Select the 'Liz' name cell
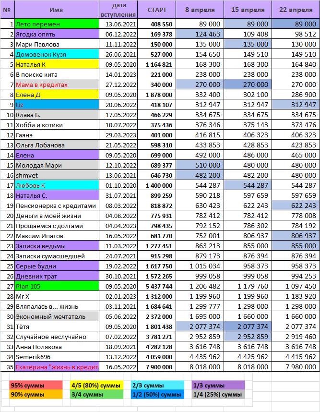The height and width of the screenshot is (412, 320). tap(57, 105)
